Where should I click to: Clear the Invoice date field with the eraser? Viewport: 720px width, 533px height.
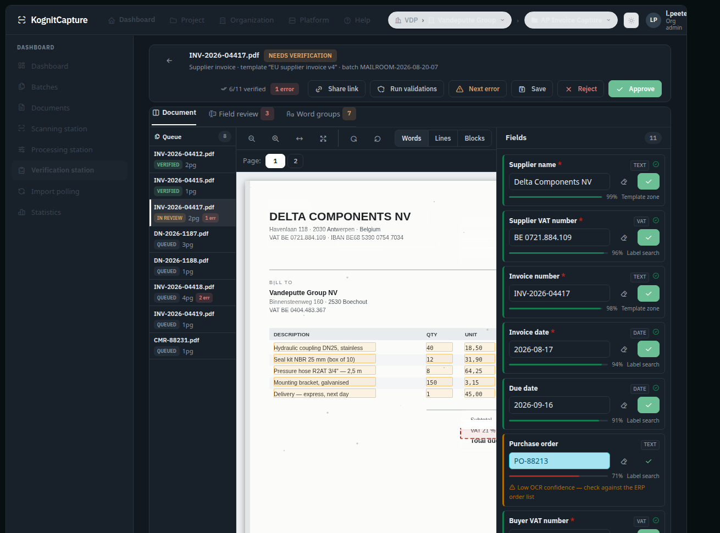pyautogui.click(x=624, y=349)
